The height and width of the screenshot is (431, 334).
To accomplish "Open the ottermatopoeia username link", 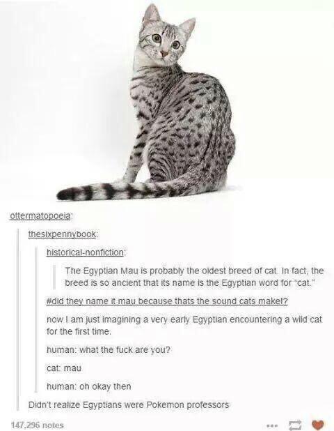I will point(40,216).
